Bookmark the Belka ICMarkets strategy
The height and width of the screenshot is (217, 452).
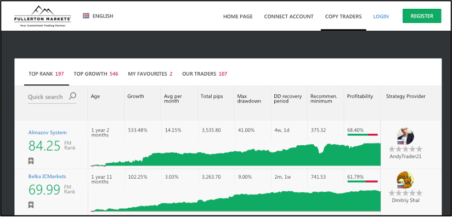31,205
